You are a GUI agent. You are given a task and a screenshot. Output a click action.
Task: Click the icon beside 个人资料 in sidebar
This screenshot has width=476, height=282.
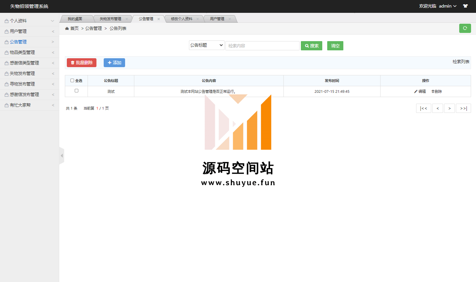(7, 21)
